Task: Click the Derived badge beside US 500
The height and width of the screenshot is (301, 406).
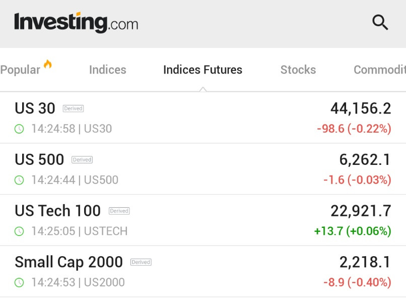Action: pyautogui.click(x=82, y=160)
